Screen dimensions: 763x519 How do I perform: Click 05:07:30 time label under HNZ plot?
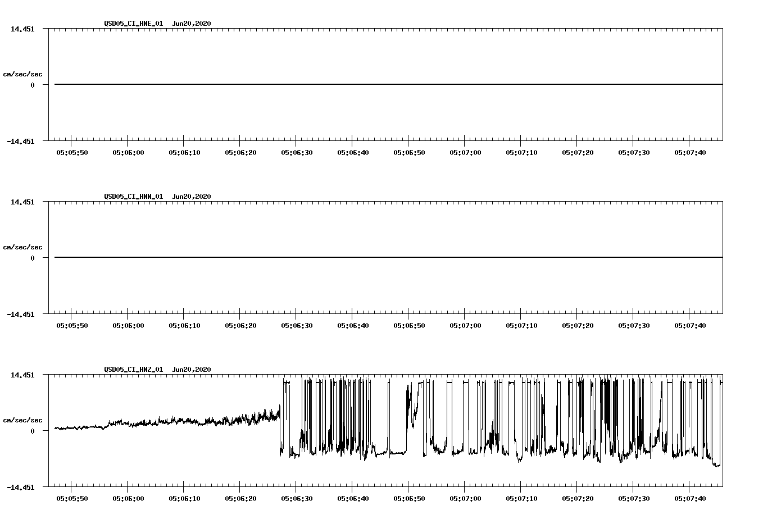634,499
